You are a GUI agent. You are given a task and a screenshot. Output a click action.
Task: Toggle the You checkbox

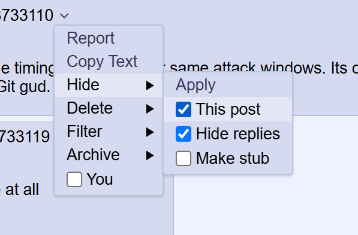pyautogui.click(x=74, y=179)
